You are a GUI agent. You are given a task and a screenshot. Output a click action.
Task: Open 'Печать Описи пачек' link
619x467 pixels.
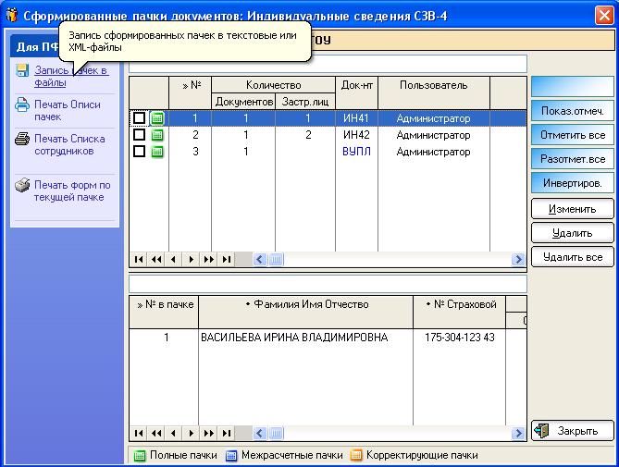pyautogui.click(x=68, y=110)
